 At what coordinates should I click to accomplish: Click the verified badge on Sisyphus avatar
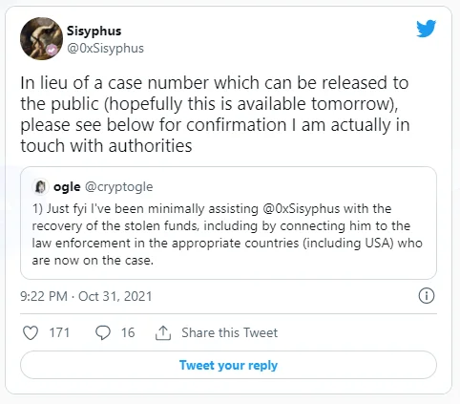click(x=52, y=50)
